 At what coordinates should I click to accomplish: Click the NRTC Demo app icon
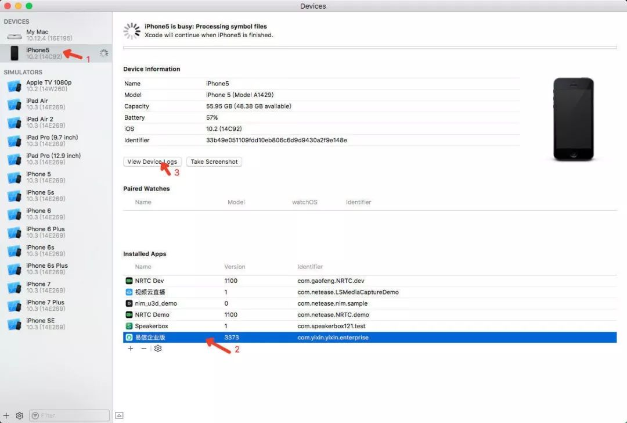tap(129, 314)
